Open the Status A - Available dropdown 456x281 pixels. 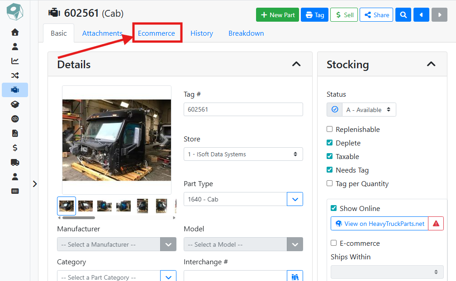[369, 110]
